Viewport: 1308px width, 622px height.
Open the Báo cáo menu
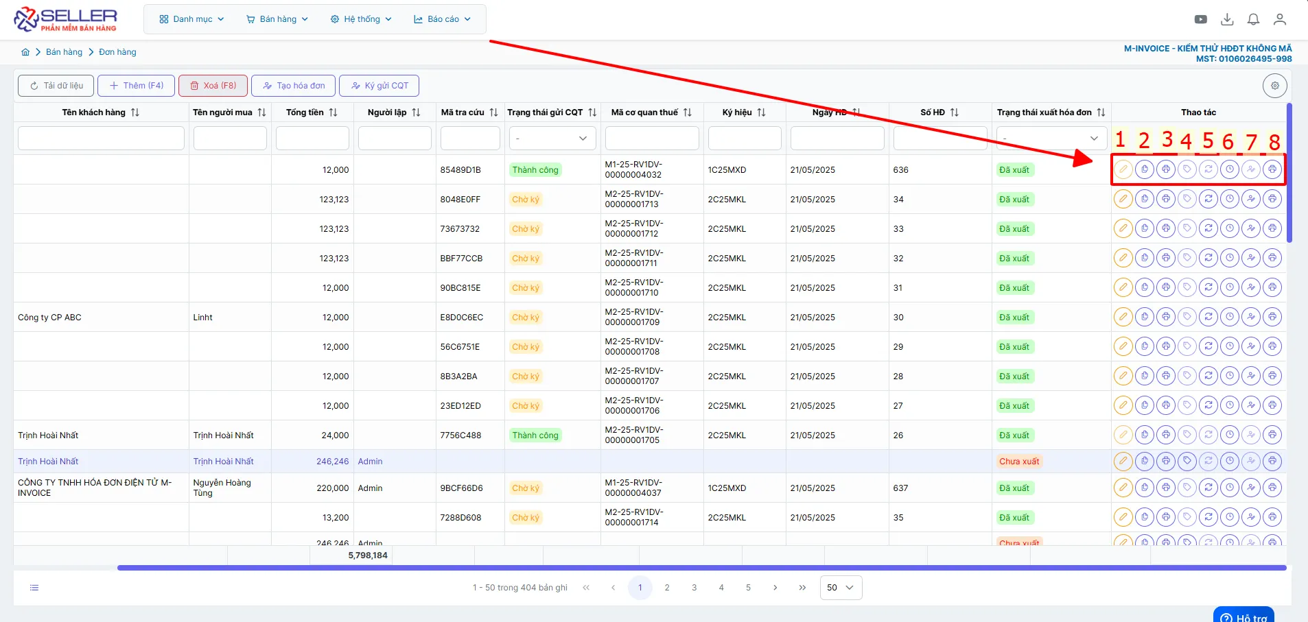pos(442,19)
